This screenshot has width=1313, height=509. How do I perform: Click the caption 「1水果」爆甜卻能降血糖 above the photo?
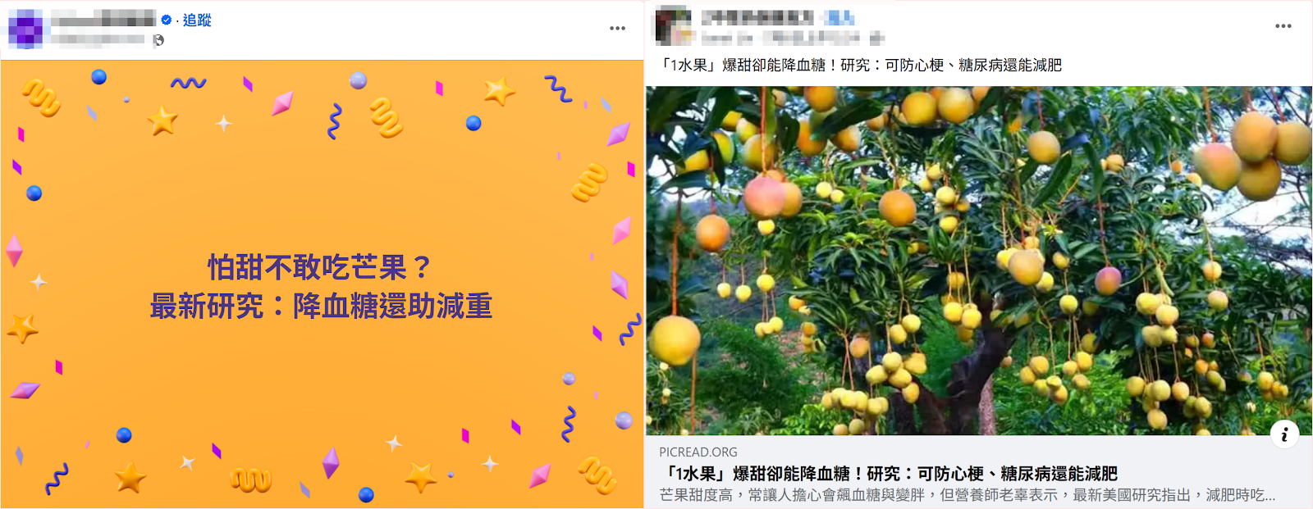point(861,65)
